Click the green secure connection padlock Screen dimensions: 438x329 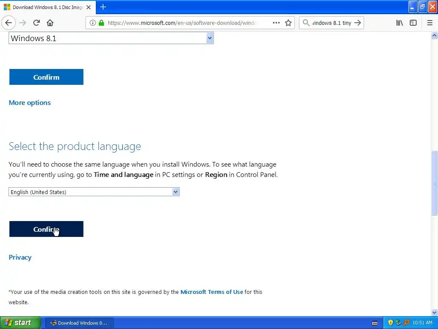[101, 23]
